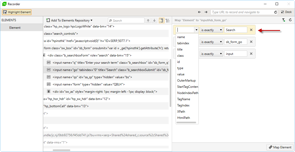295x152 pixels.
Task: Open the attribute name dropdown arrow
Action: 196,30
